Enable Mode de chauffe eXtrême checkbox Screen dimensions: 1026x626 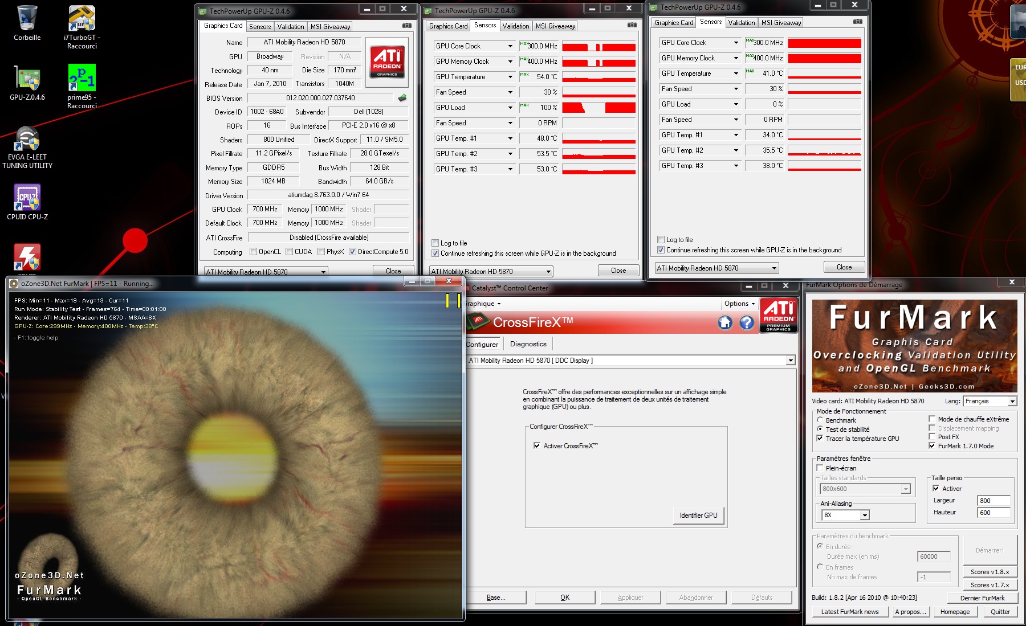coord(932,419)
